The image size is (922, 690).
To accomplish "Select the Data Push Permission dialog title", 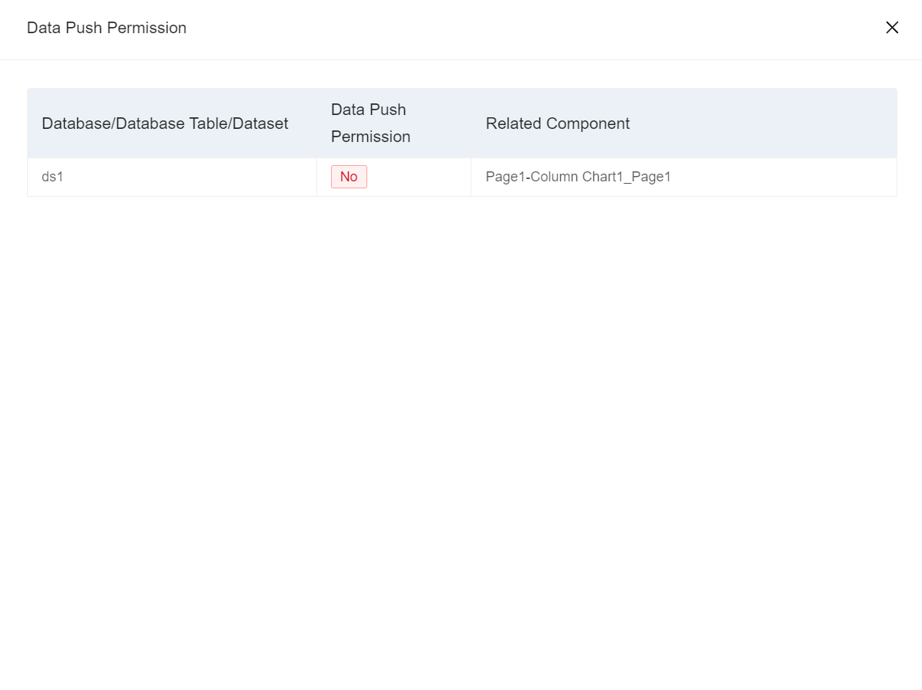I will 106,28.
